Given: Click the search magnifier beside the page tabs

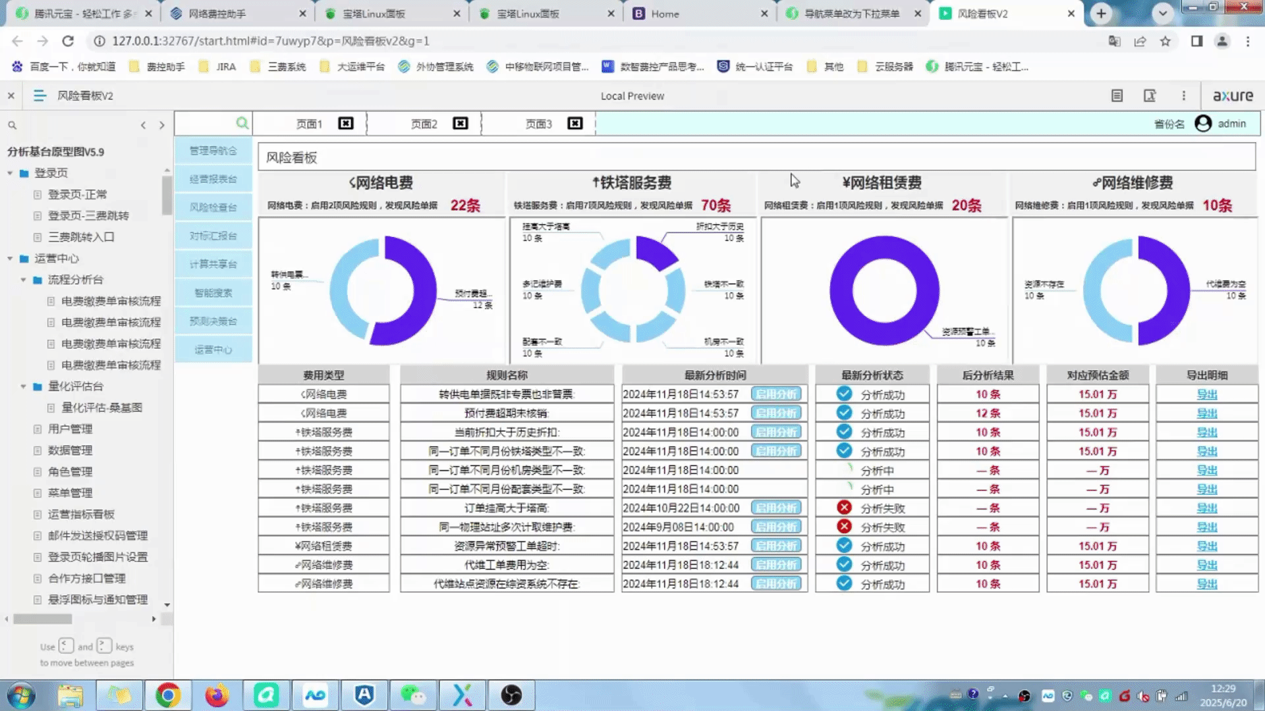Looking at the screenshot, I should pos(242,123).
